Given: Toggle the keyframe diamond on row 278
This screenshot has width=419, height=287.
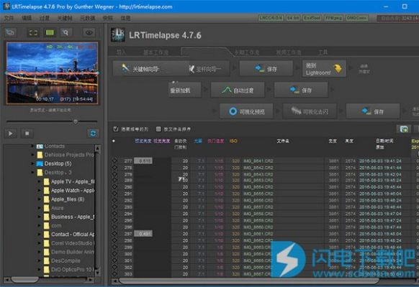Looking at the screenshot, I should (x=114, y=167).
